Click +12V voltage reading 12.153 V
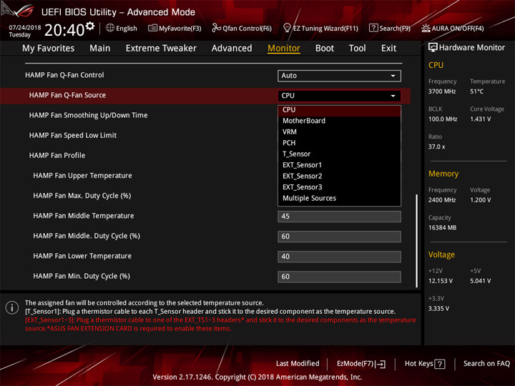 (x=440, y=281)
